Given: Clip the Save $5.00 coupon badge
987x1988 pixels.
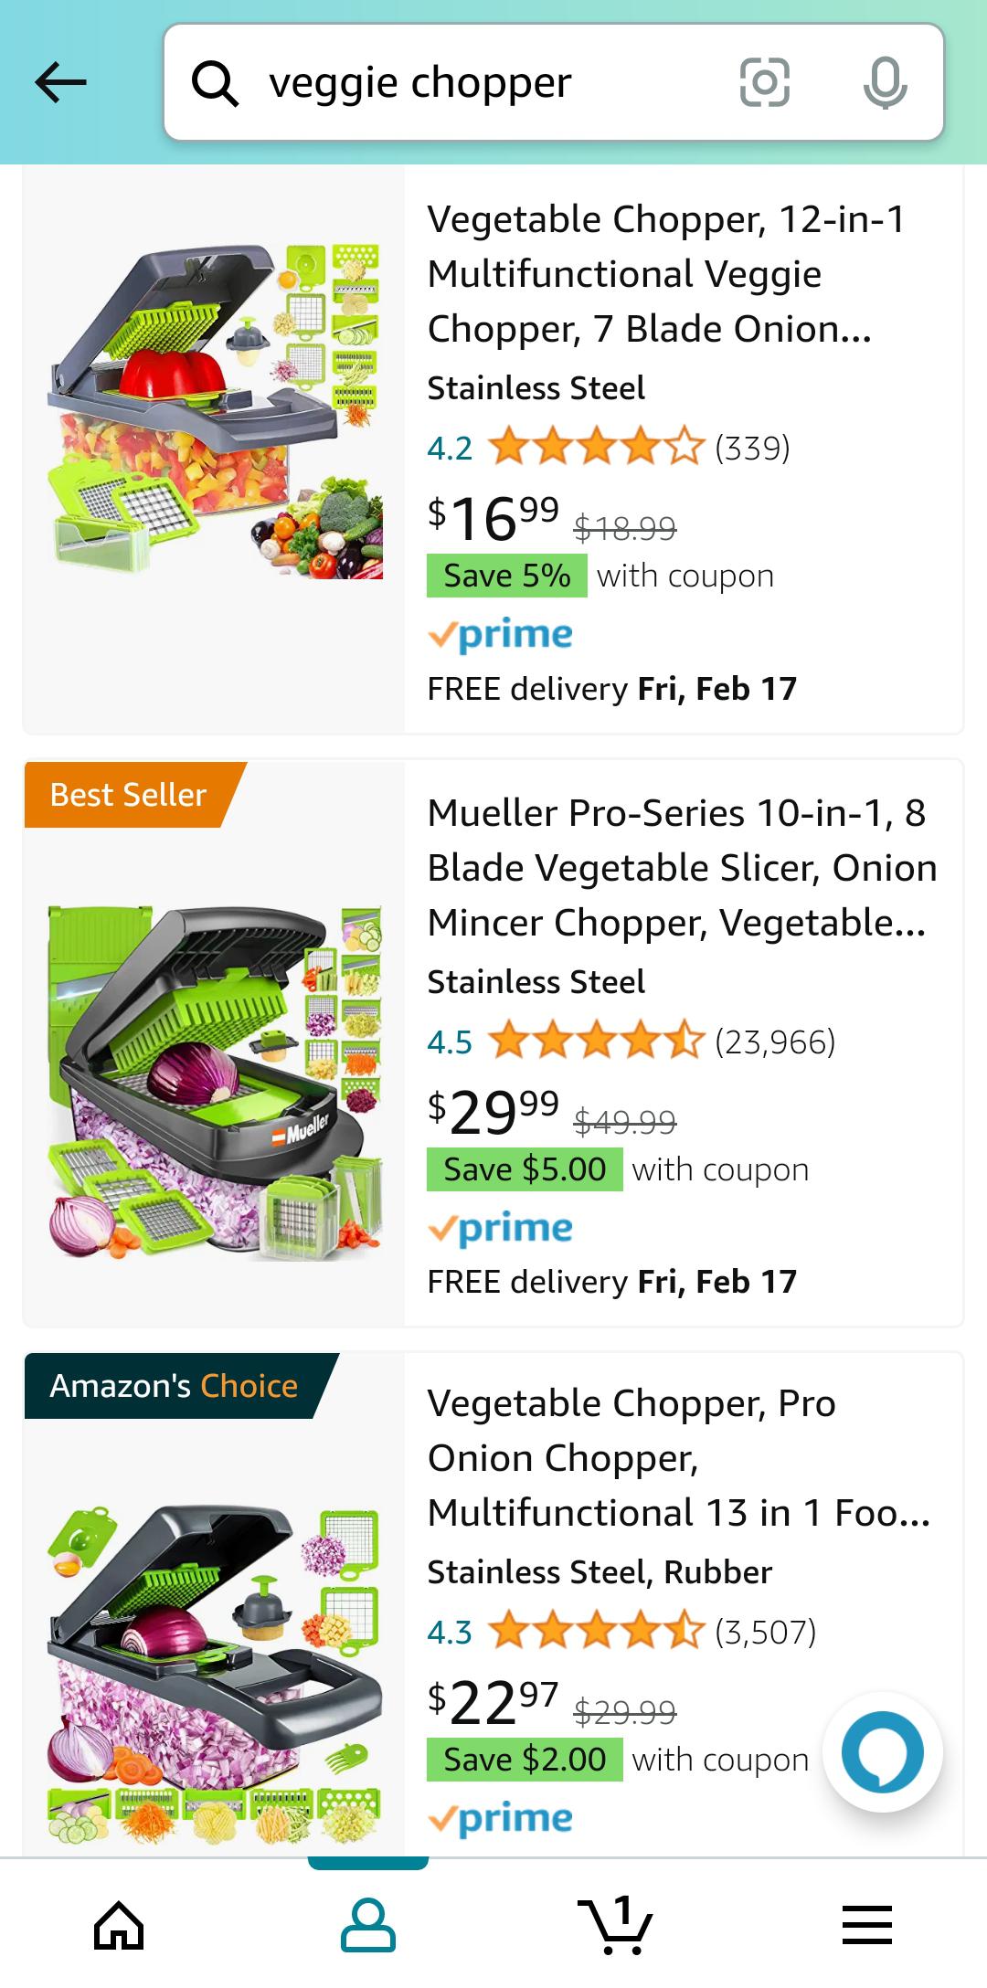Looking at the screenshot, I should click(x=525, y=1170).
